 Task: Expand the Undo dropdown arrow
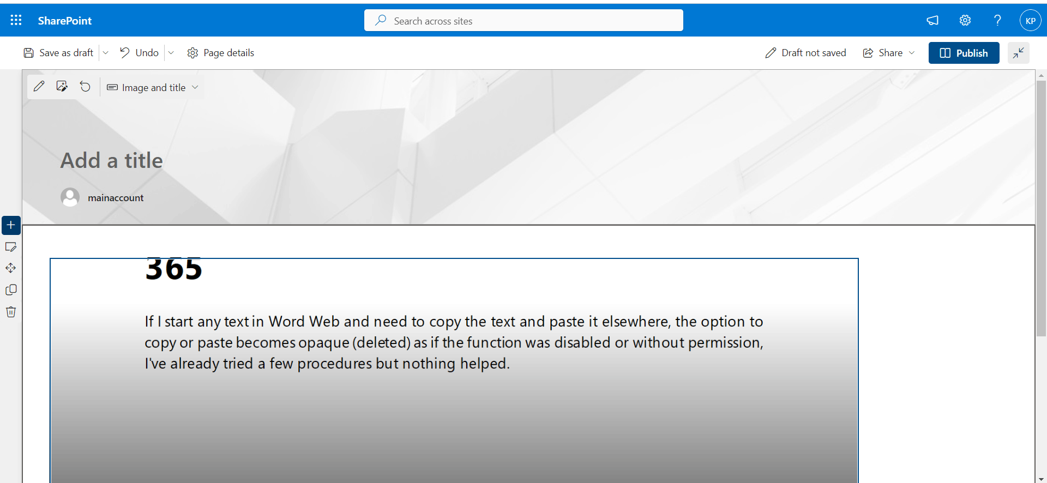pos(171,53)
